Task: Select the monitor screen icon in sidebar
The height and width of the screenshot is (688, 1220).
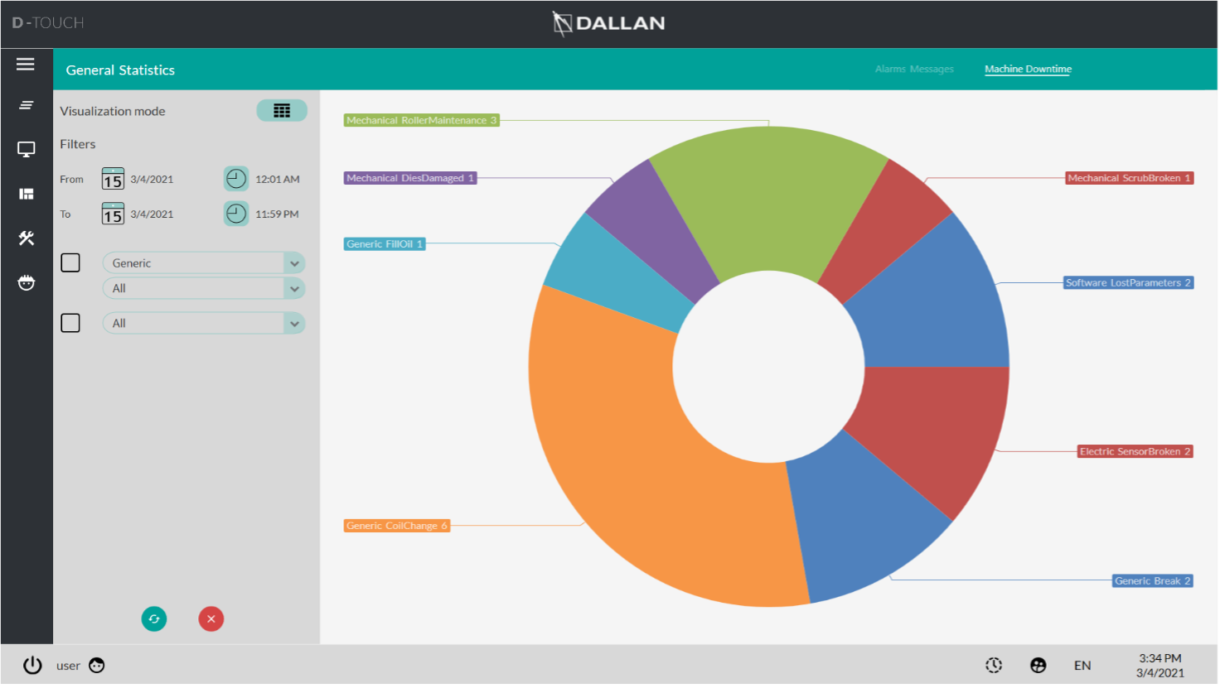Action: click(26, 148)
